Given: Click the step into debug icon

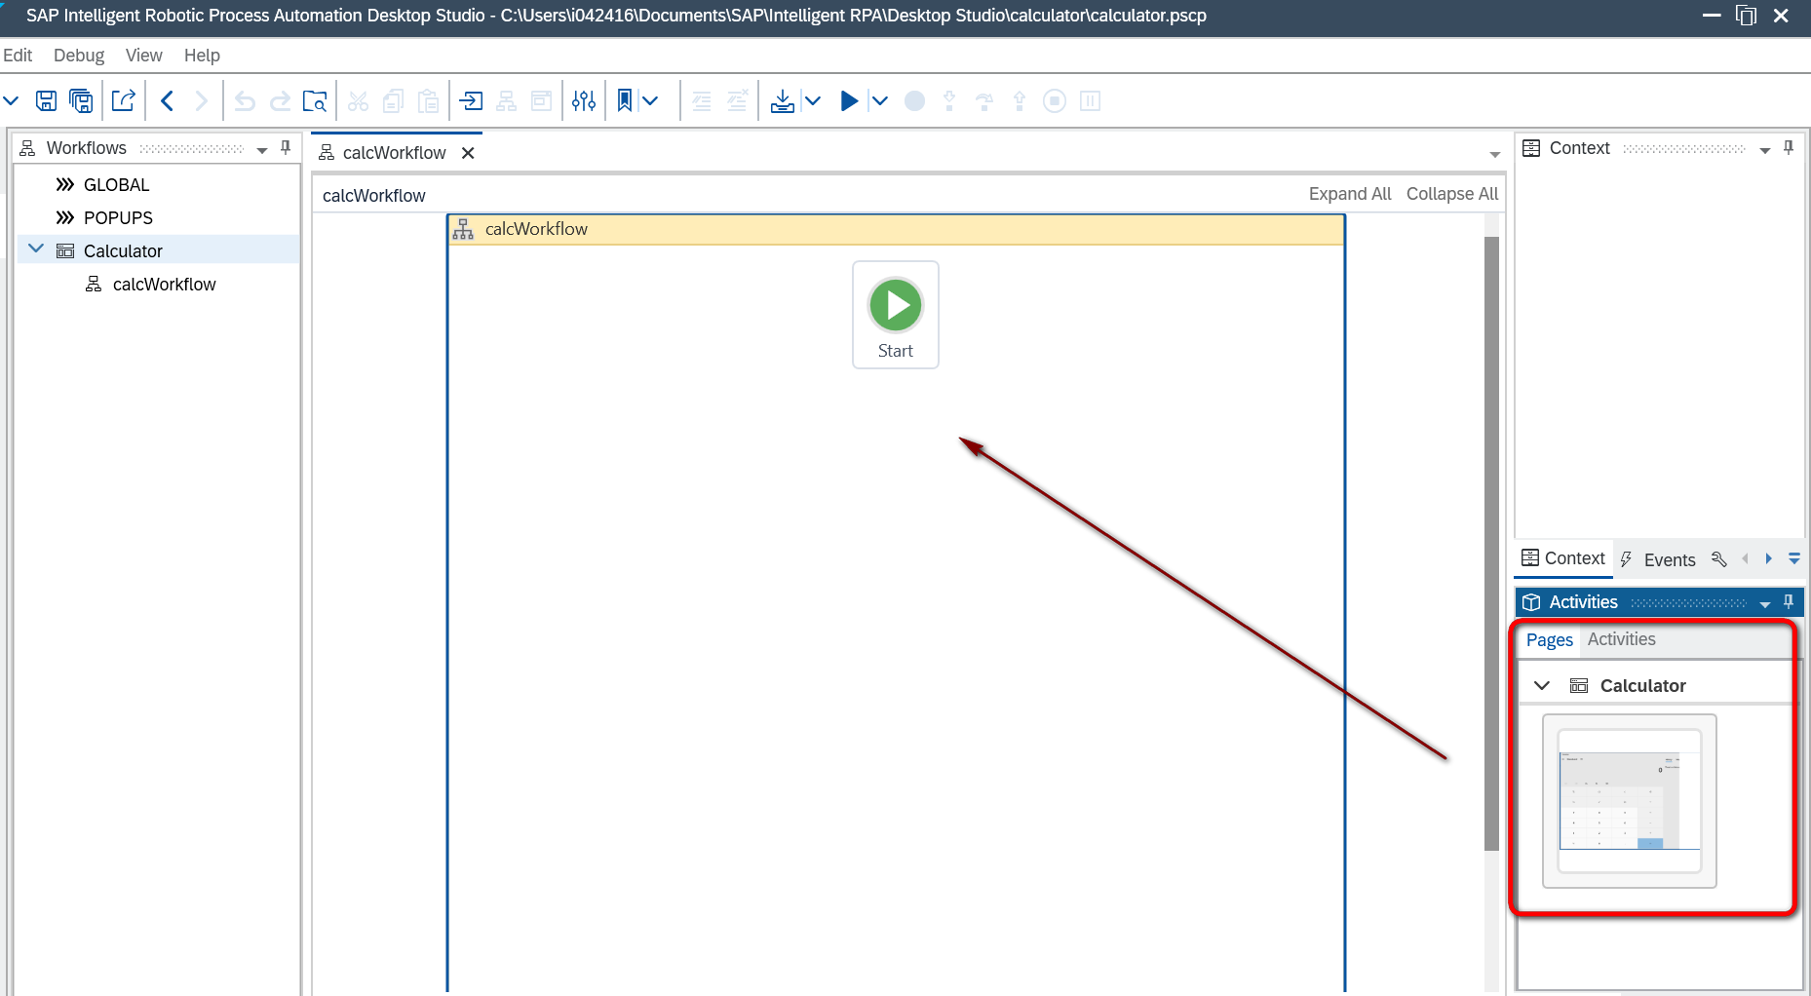Looking at the screenshot, I should (949, 100).
